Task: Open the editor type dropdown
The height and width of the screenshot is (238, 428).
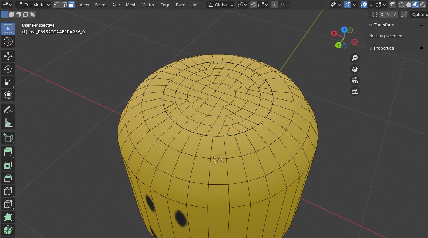Action: click(7, 5)
